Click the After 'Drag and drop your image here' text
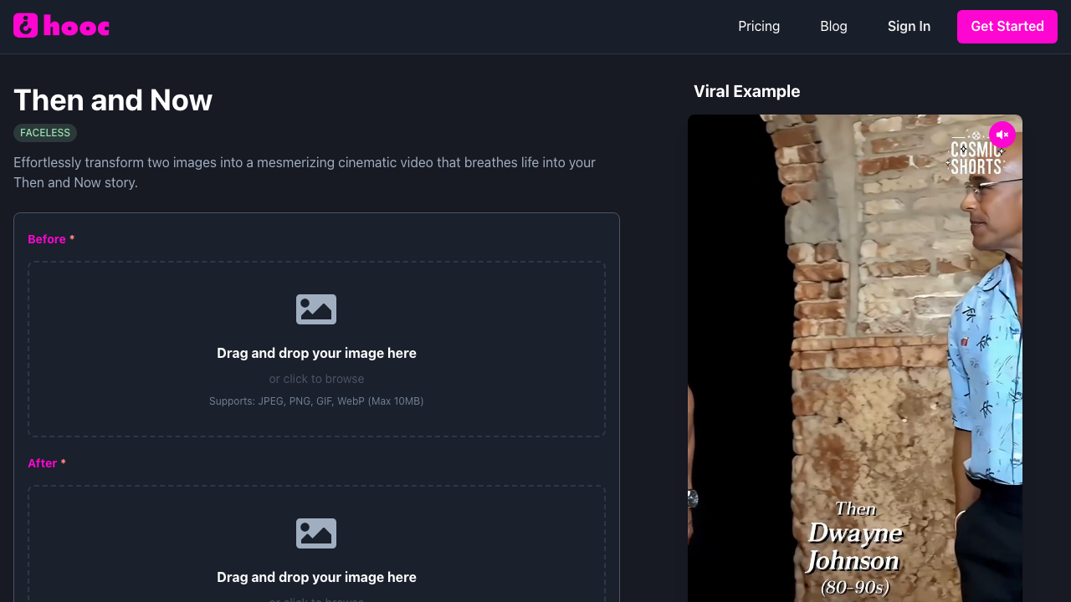Viewport: 1071px width, 602px height. pos(316,577)
